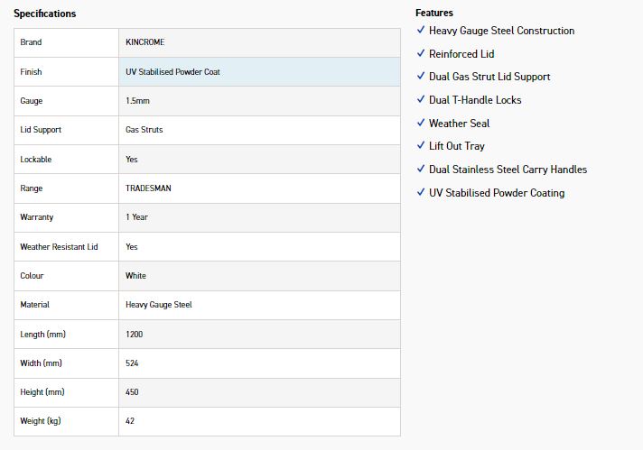The height and width of the screenshot is (450, 643).
Task: Click the checkmark next to Reinforced Lid
Action: [x=421, y=53]
